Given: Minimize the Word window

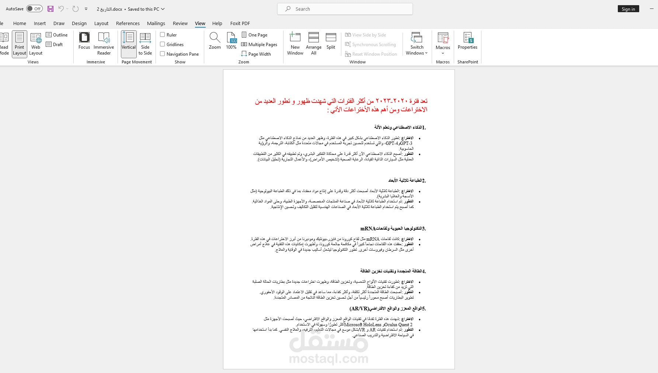Looking at the screenshot, I should [651, 9].
